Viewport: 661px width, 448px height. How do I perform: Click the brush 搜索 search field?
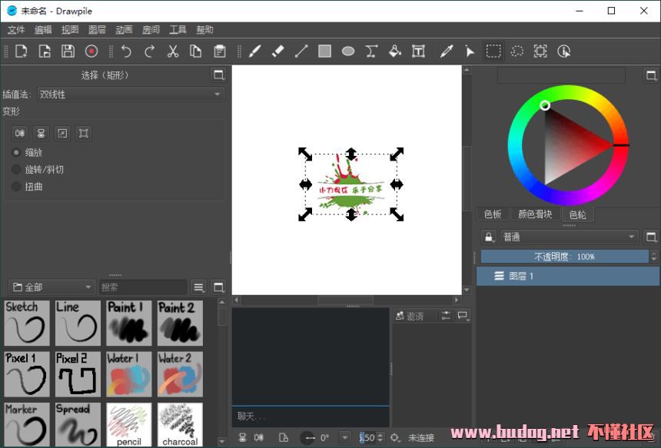click(143, 287)
